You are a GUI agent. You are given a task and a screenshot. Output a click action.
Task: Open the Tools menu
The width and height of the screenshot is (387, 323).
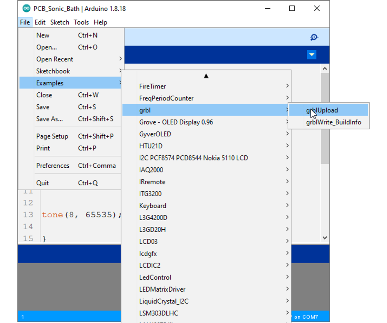pyautogui.click(x=81, y=22)
